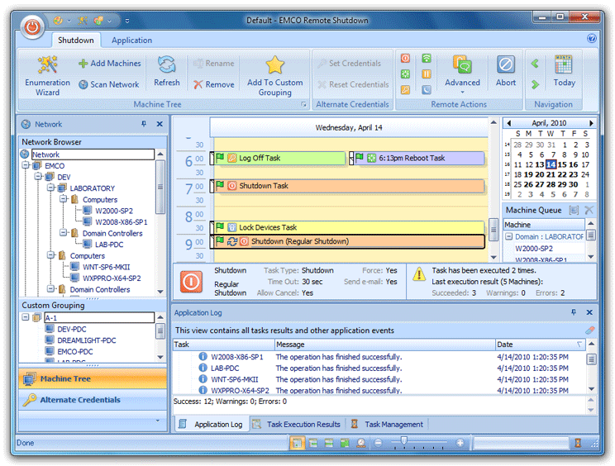Click the green back navigation arrow

(x=536, y=64)
